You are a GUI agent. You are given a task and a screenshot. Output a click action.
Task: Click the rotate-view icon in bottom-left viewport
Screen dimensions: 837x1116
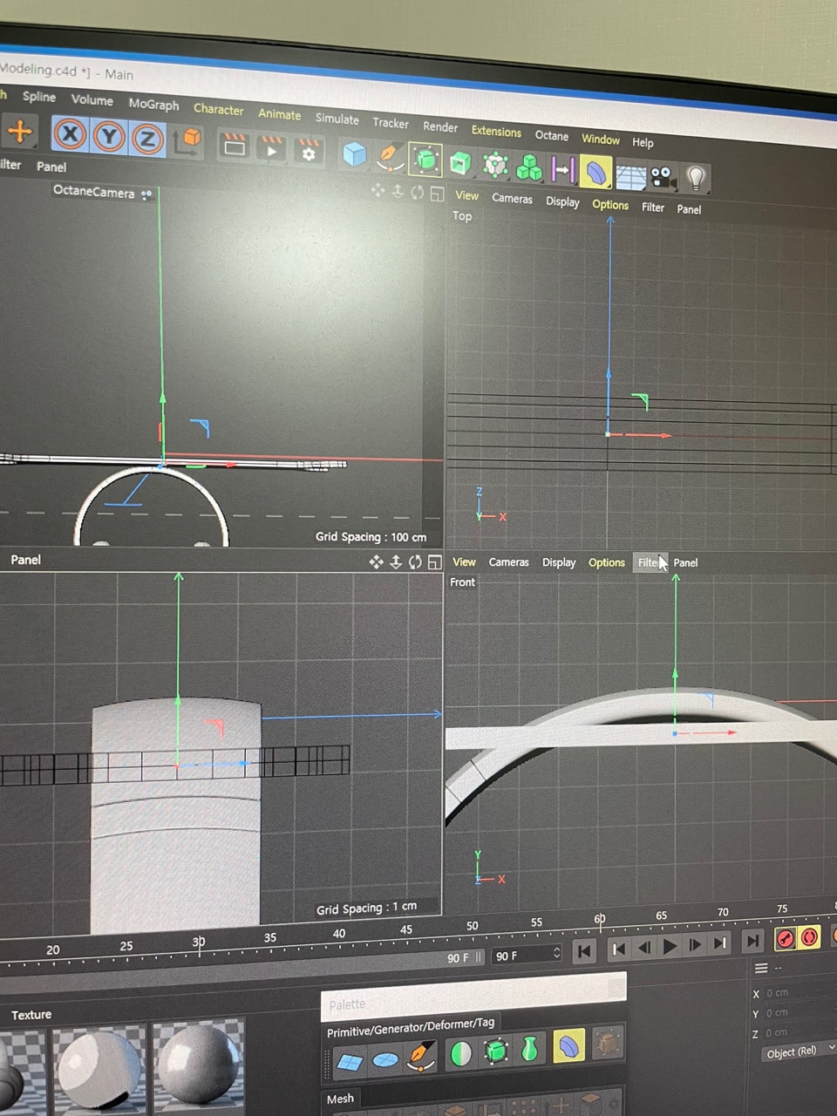(x=415, y=562)
